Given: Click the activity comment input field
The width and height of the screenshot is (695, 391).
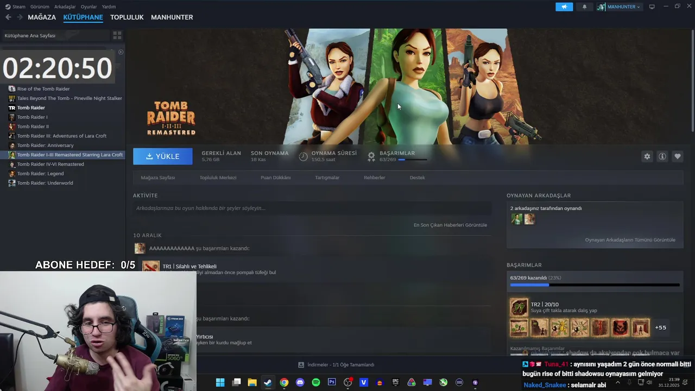Looking at the screenshot, I should (312, 208).
